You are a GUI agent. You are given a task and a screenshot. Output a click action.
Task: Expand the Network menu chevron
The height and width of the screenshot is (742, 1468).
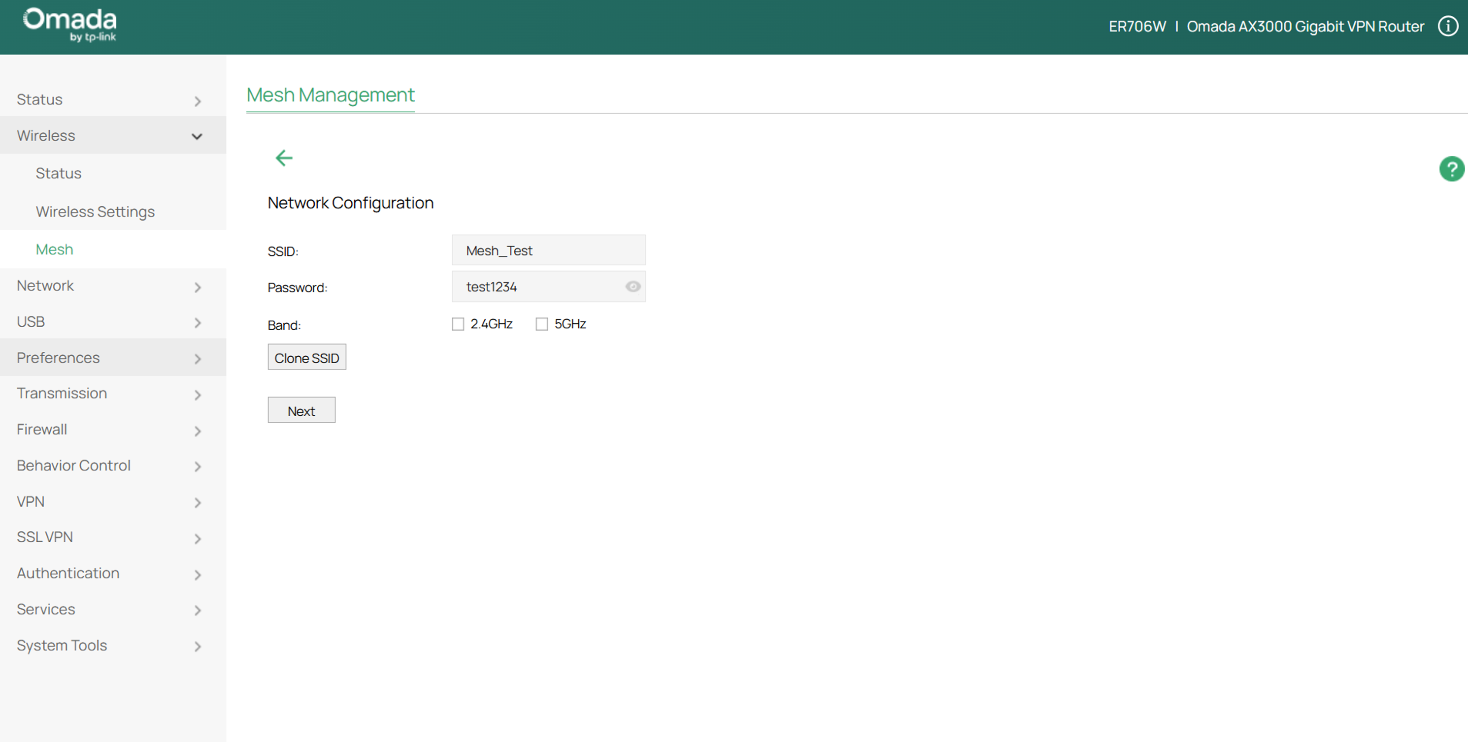coord(198,287)
